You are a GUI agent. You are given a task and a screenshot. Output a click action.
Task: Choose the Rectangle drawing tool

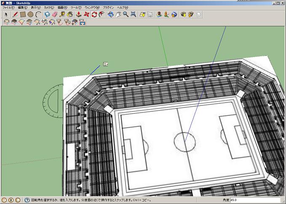click(x=23, y=14)
